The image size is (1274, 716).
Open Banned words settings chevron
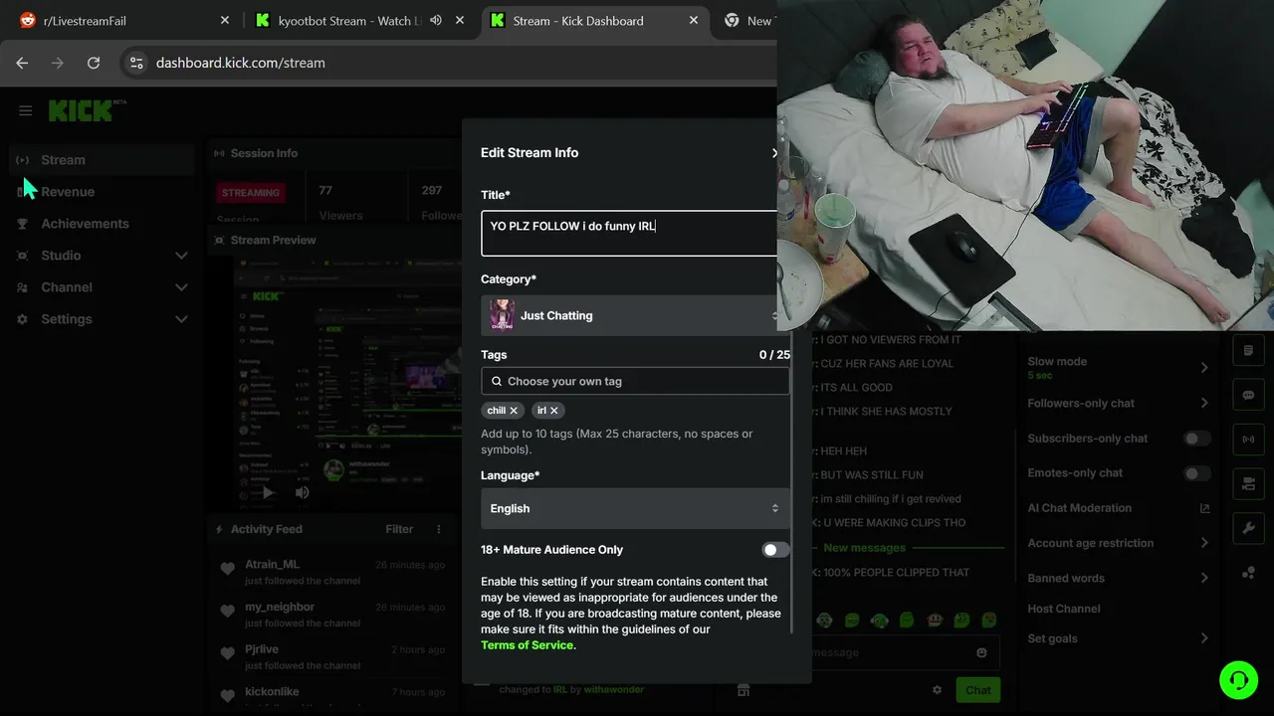pos(1204,578)
